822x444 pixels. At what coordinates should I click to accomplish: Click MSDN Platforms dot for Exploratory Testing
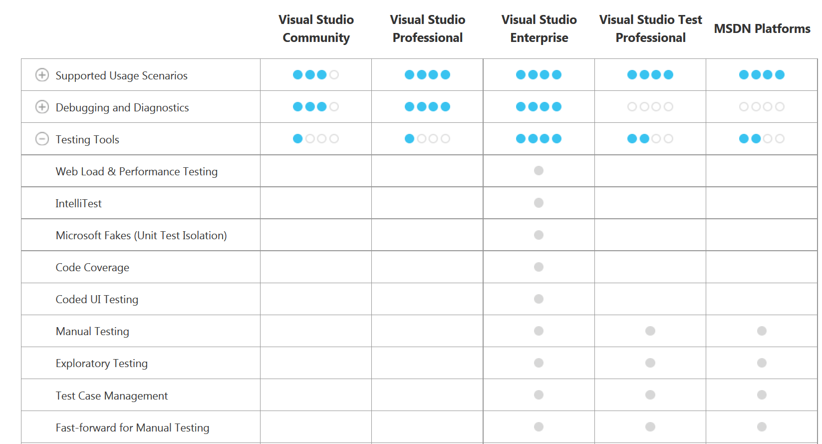762,363
